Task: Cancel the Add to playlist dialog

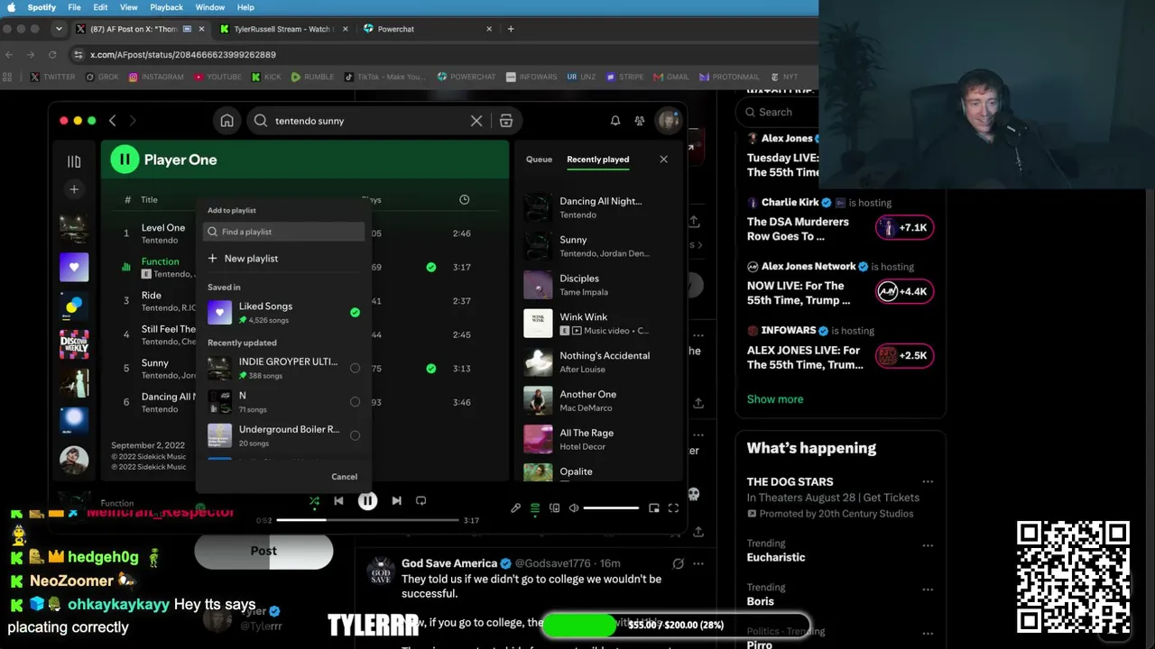Action: tap(344, 477)
